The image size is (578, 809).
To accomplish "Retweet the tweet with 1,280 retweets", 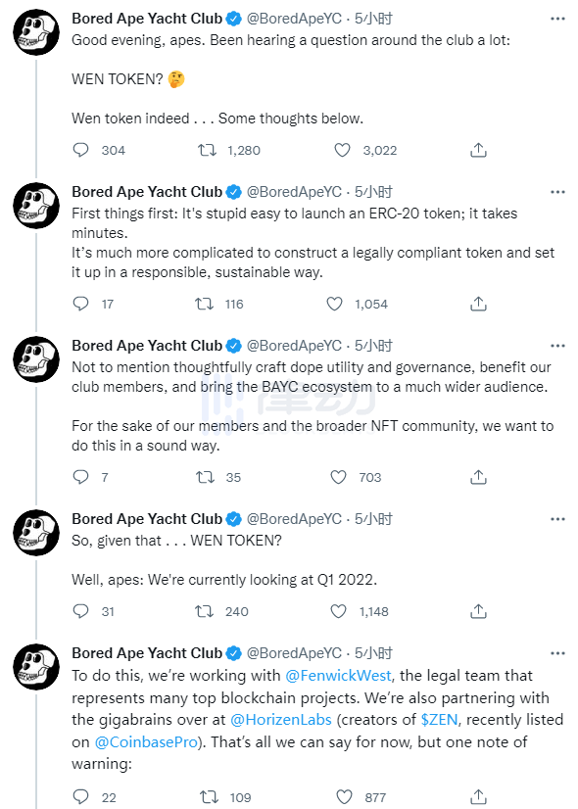I will [x=207, y=150].
